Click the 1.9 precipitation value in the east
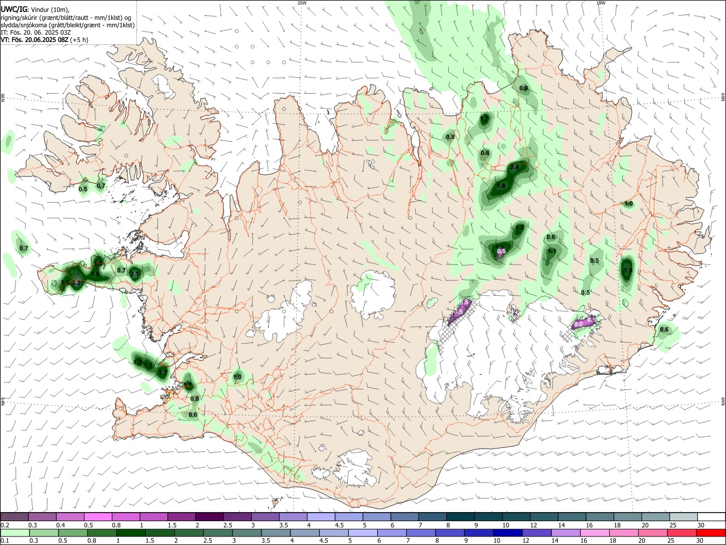The width and height of the screenshot is (726, 545). point(627,271)
